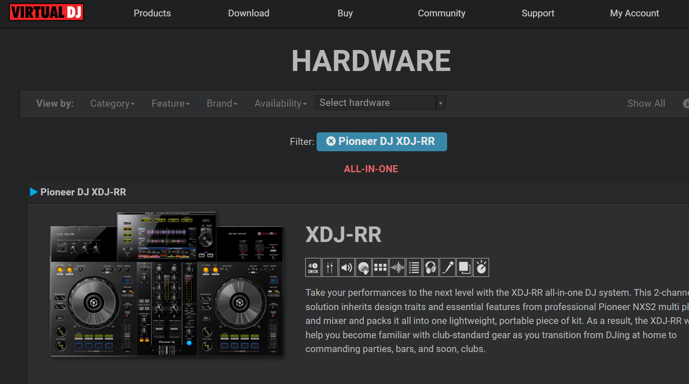The image size is (689, 384).
Task: Click the touch-sensitive jogwheel feature icon
Action: point(364,268)
